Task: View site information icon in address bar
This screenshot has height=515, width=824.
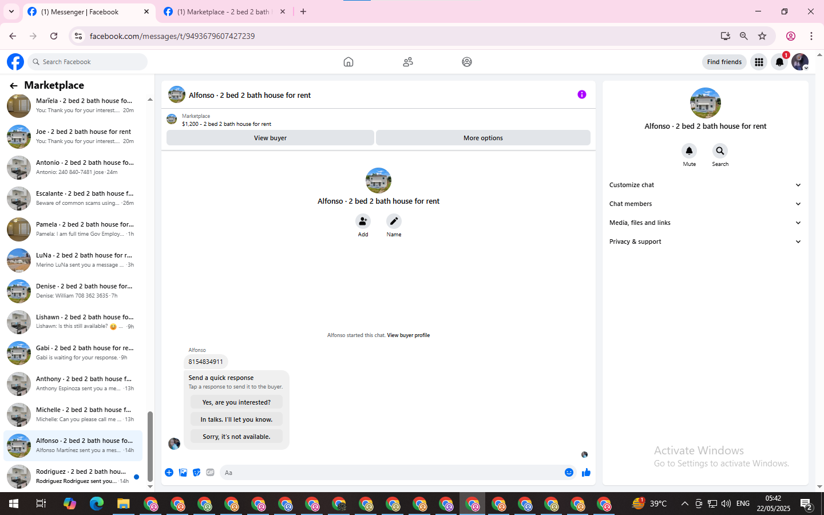Action: pyautogui.click(x=78, y=36)
